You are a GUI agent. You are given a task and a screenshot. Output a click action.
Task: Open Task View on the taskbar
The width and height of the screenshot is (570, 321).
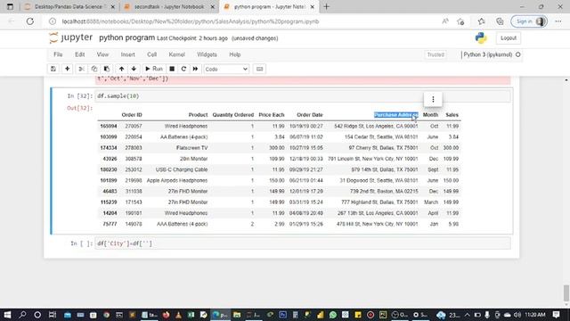point(53,315)
